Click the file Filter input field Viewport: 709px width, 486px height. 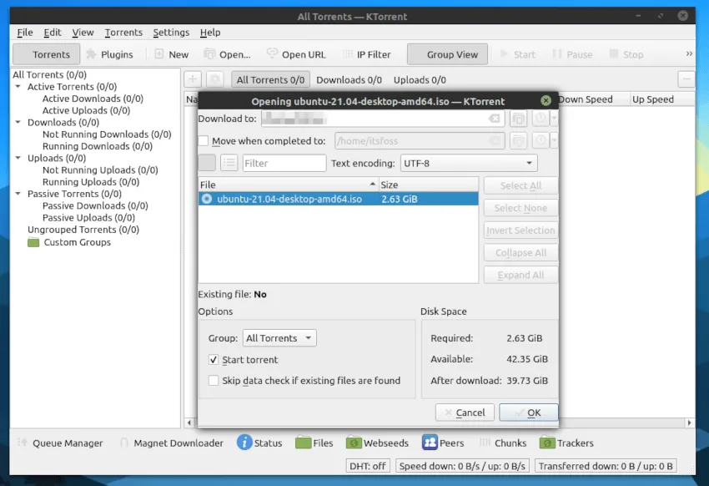click(x=284, y=164)
